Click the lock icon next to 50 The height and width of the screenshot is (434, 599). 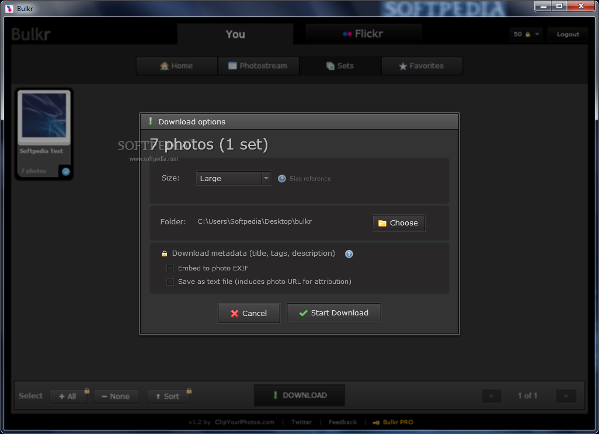tap(528, 34)
